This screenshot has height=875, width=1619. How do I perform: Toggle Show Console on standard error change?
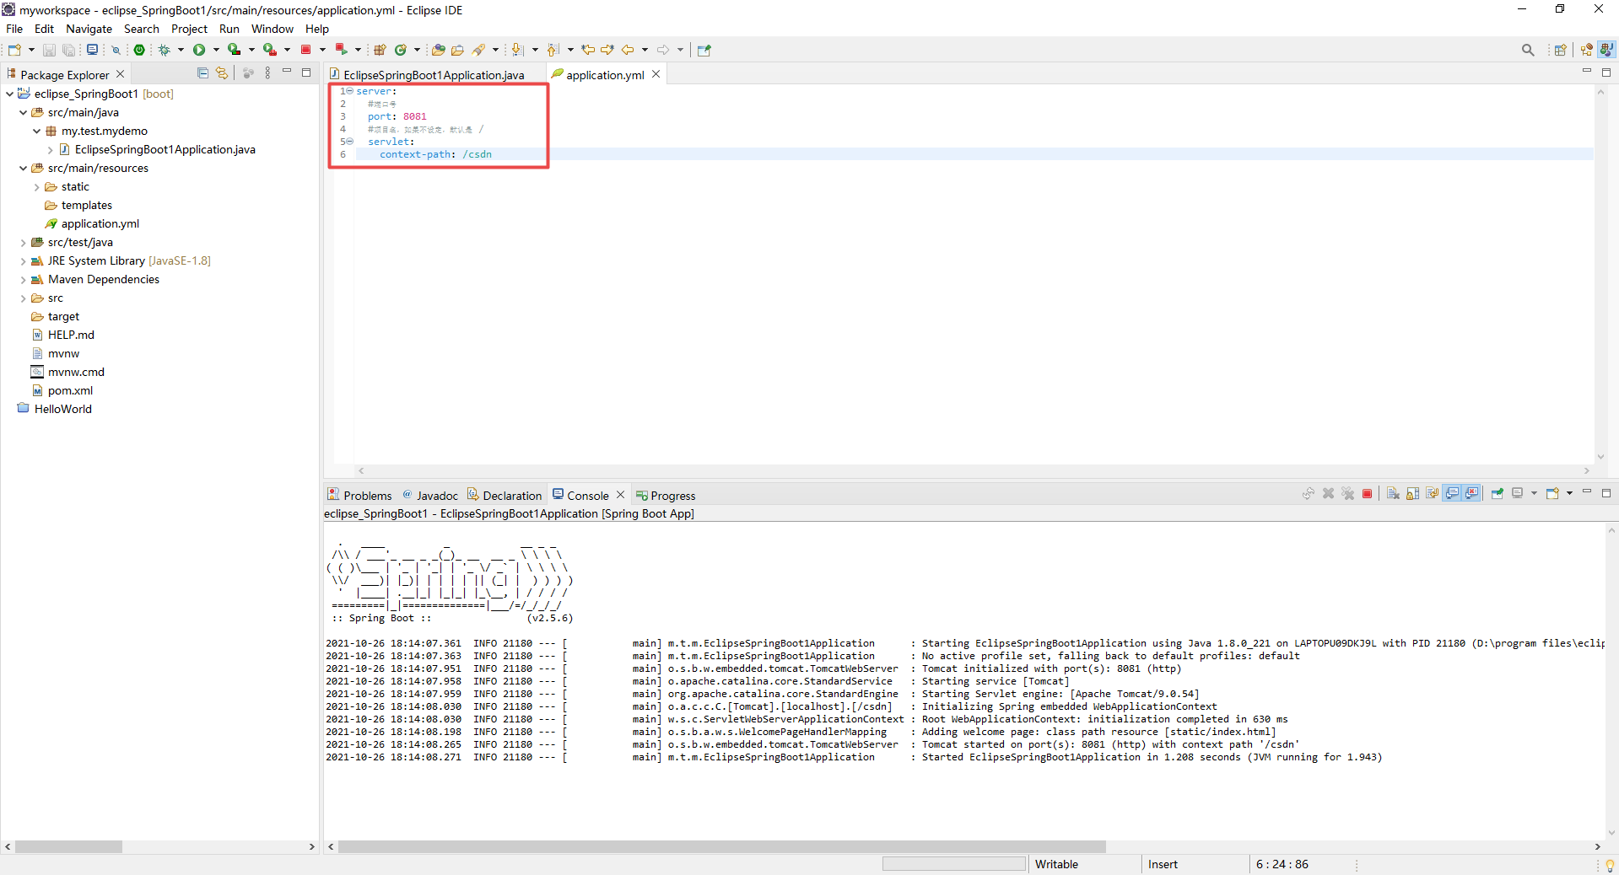1471,493
